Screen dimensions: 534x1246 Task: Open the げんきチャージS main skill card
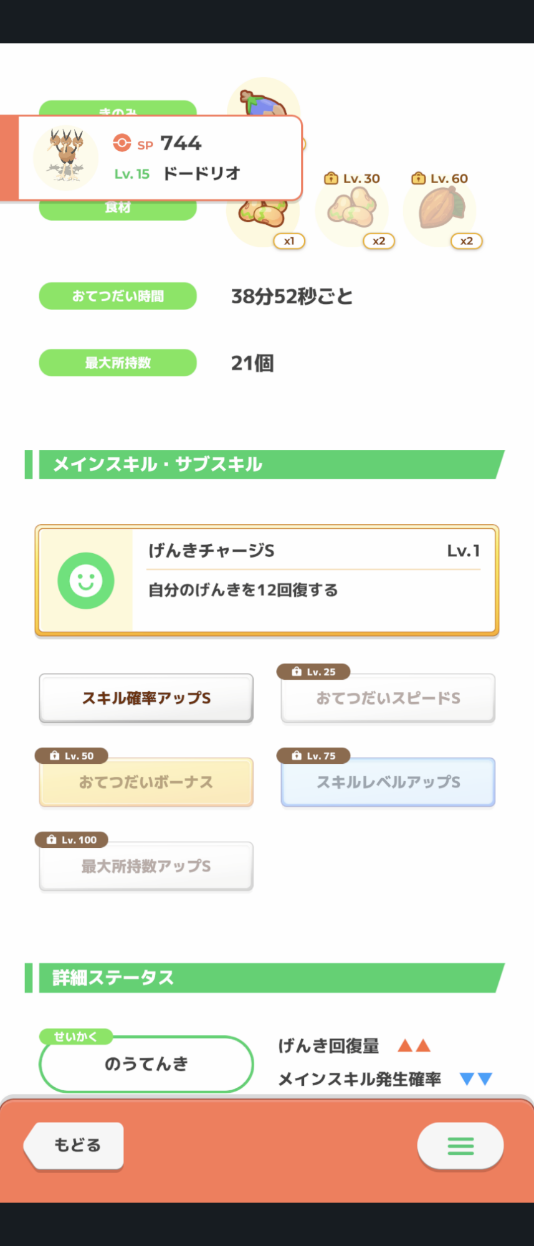(x=314, y=581)
